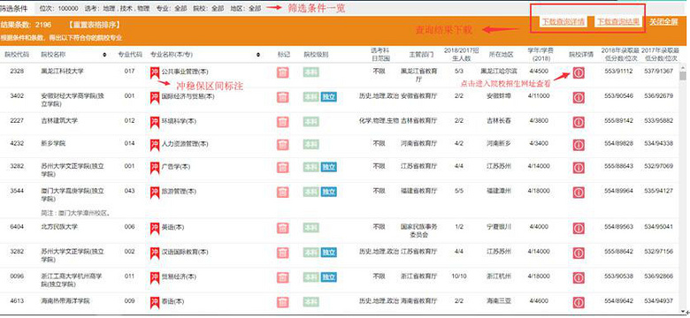690x318 pixels.
Task: Click the 院校代码 column header
Action: [x=17, y=55]
